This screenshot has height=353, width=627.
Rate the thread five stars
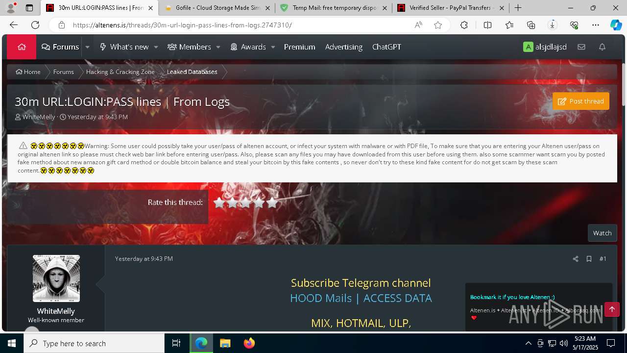(x=272, y=202)
